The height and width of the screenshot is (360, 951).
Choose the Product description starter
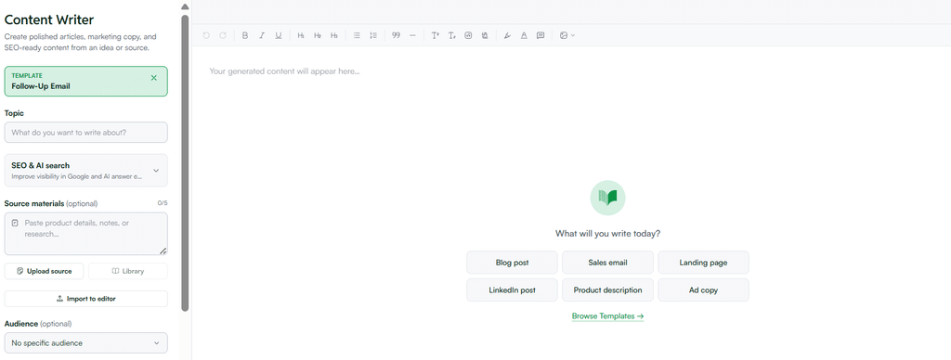607,290
